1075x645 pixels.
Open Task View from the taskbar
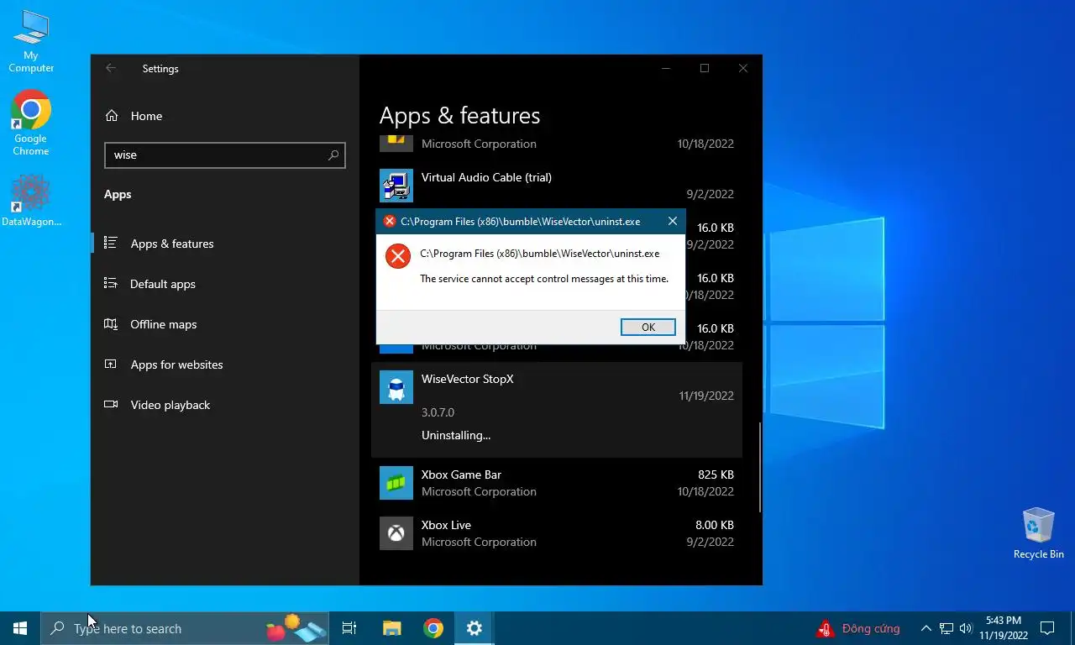point(349,628)
